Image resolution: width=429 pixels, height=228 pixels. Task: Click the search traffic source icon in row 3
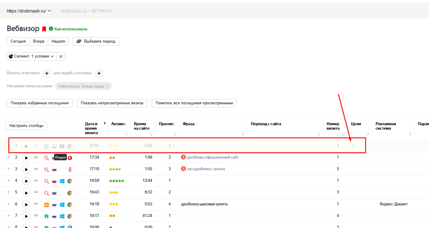pyautogui.click(x=46, y=169)
